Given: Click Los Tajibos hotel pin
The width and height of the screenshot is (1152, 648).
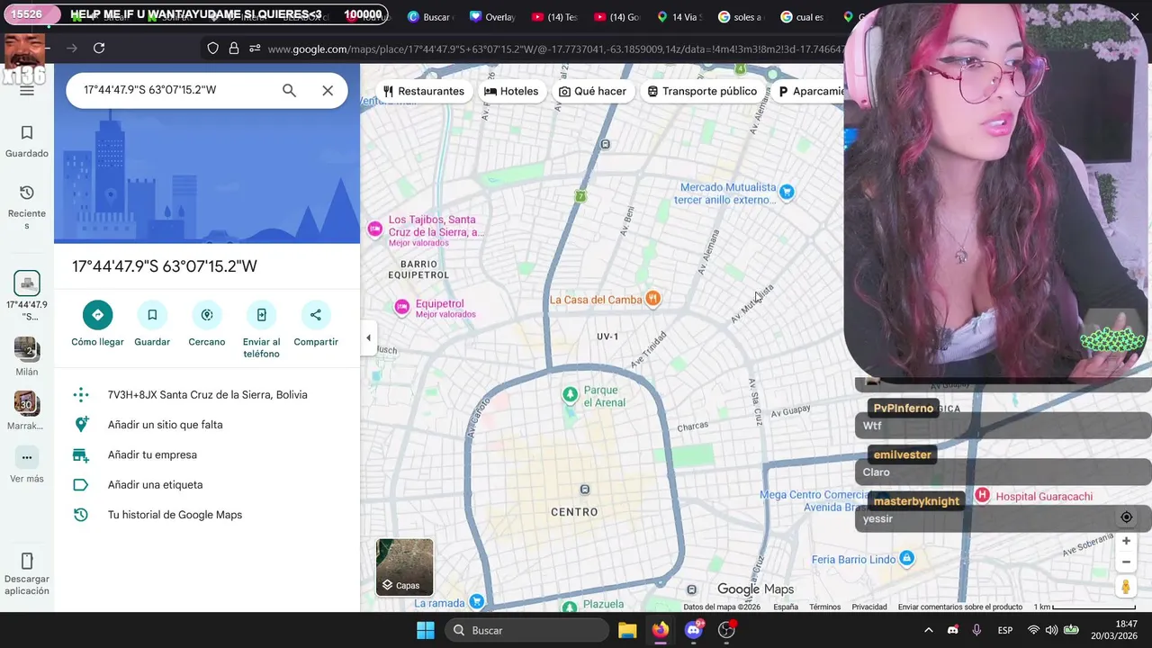Looking at the screenshot, I should click(374, 229).
